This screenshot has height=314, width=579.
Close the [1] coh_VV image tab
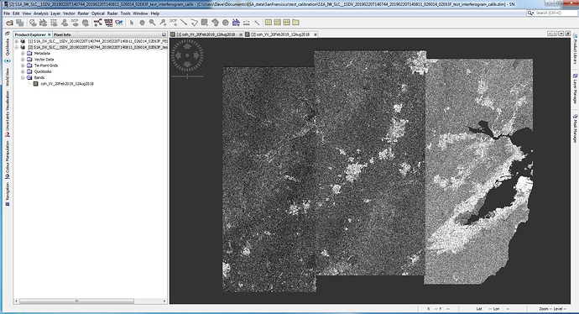pyautogui.click(x=241, y=34)
